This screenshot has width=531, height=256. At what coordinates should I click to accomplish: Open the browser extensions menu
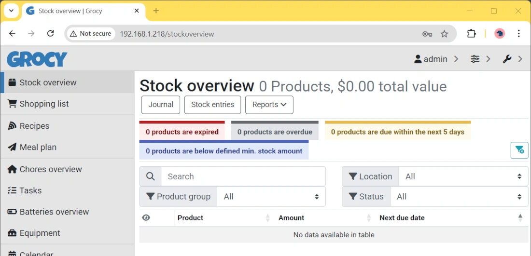click(471, 33)
